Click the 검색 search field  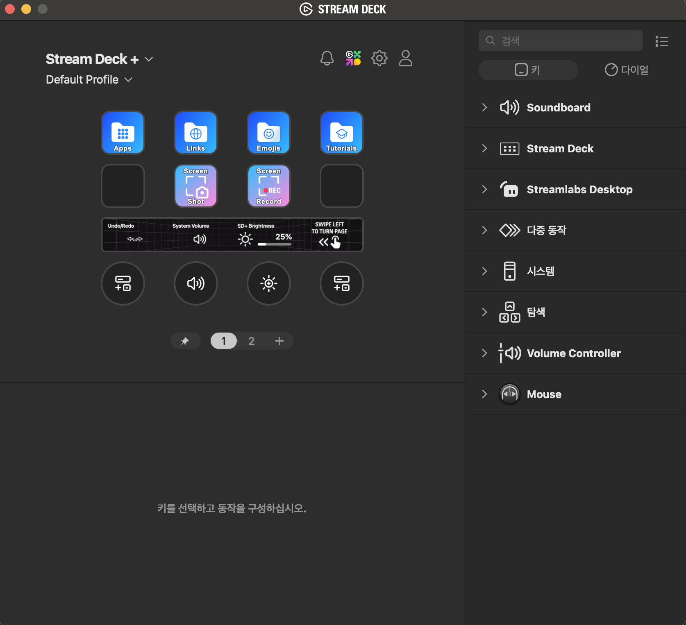(560, 41)
